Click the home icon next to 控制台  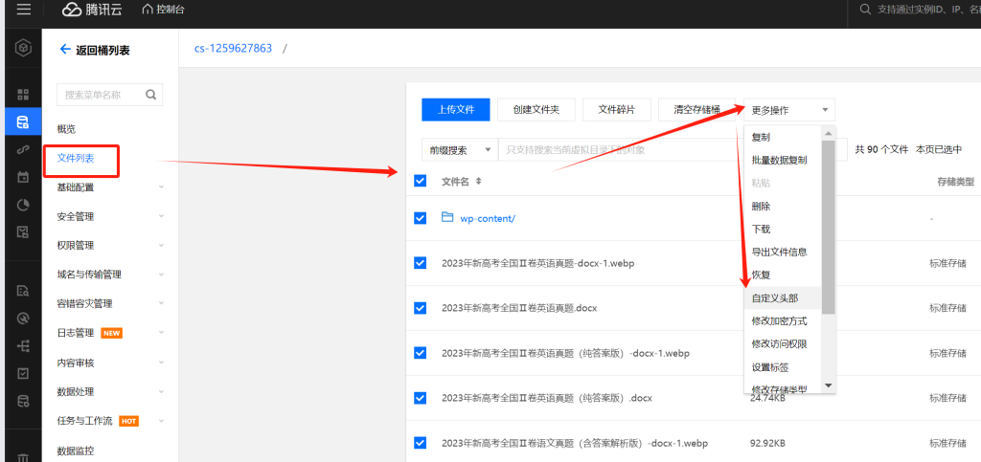pyautogui.click(x=148, y=10)
